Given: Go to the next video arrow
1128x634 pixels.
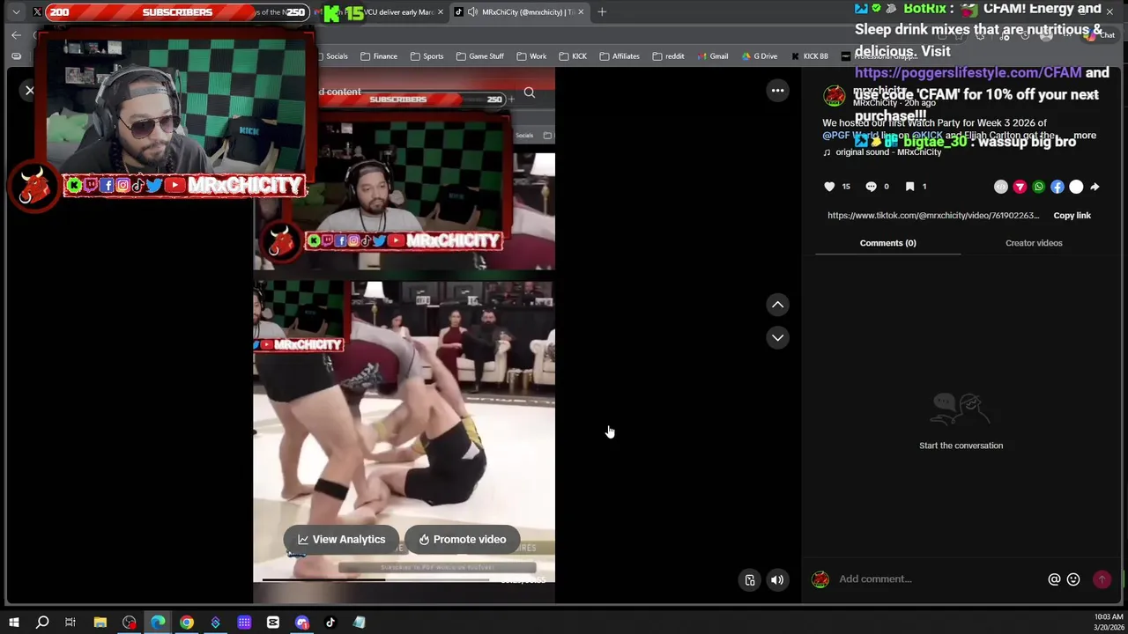Looking at the screenshot, I should 777,337.
